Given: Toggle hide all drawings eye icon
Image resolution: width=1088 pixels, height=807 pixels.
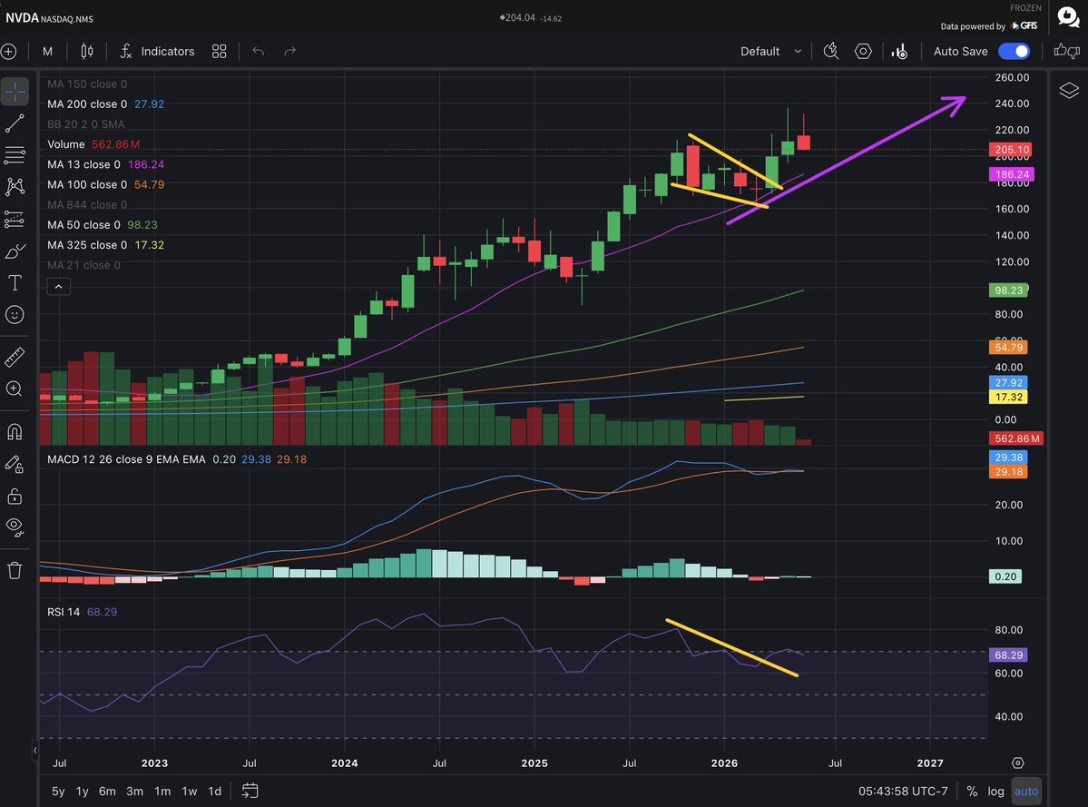Looking at the screenshot, I should 15,527.
